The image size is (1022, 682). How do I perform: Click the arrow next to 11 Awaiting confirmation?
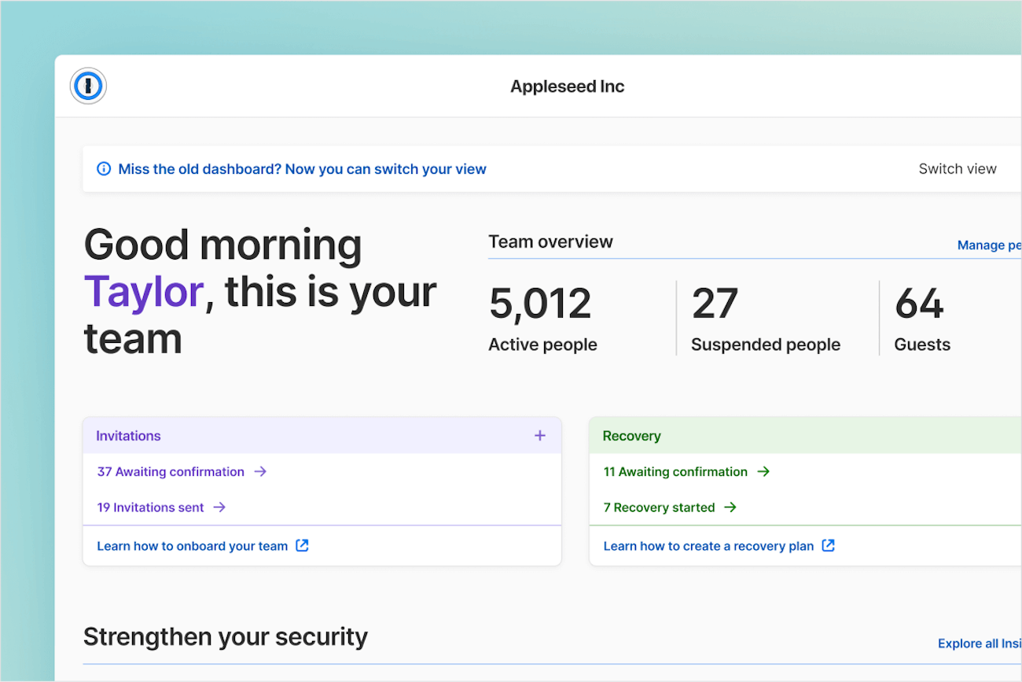(763, 471)
